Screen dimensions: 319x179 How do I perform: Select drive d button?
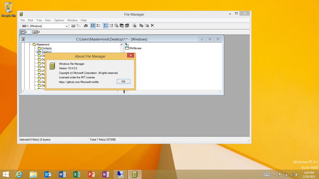tap(37, 32)
